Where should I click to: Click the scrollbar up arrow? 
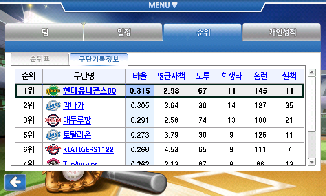click(x=312, y=73)
